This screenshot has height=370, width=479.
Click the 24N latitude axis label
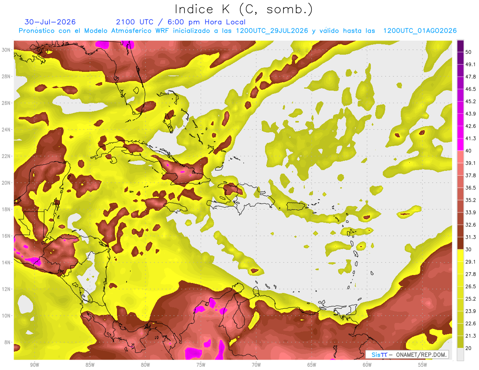pyautogui.click(x=6, y=130)
